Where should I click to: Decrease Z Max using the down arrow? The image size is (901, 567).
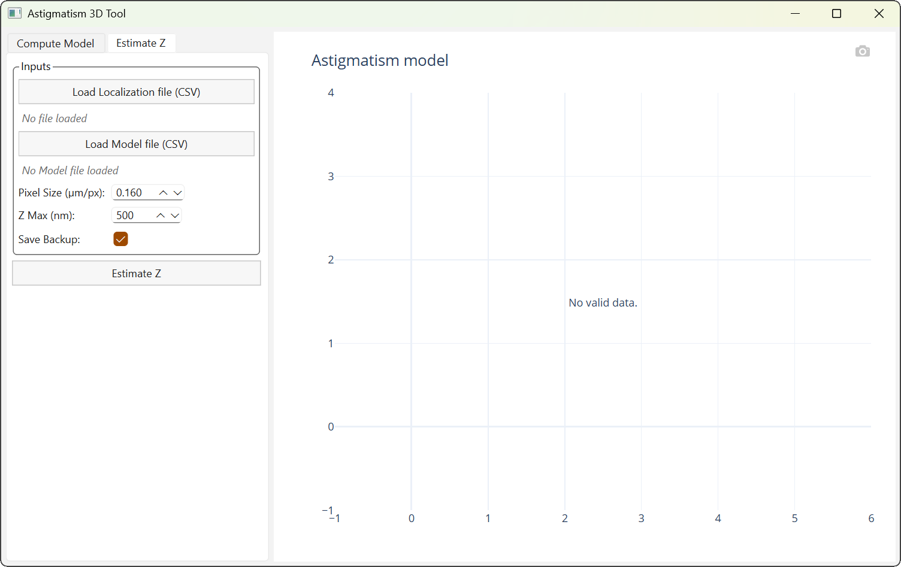[174, 215]
